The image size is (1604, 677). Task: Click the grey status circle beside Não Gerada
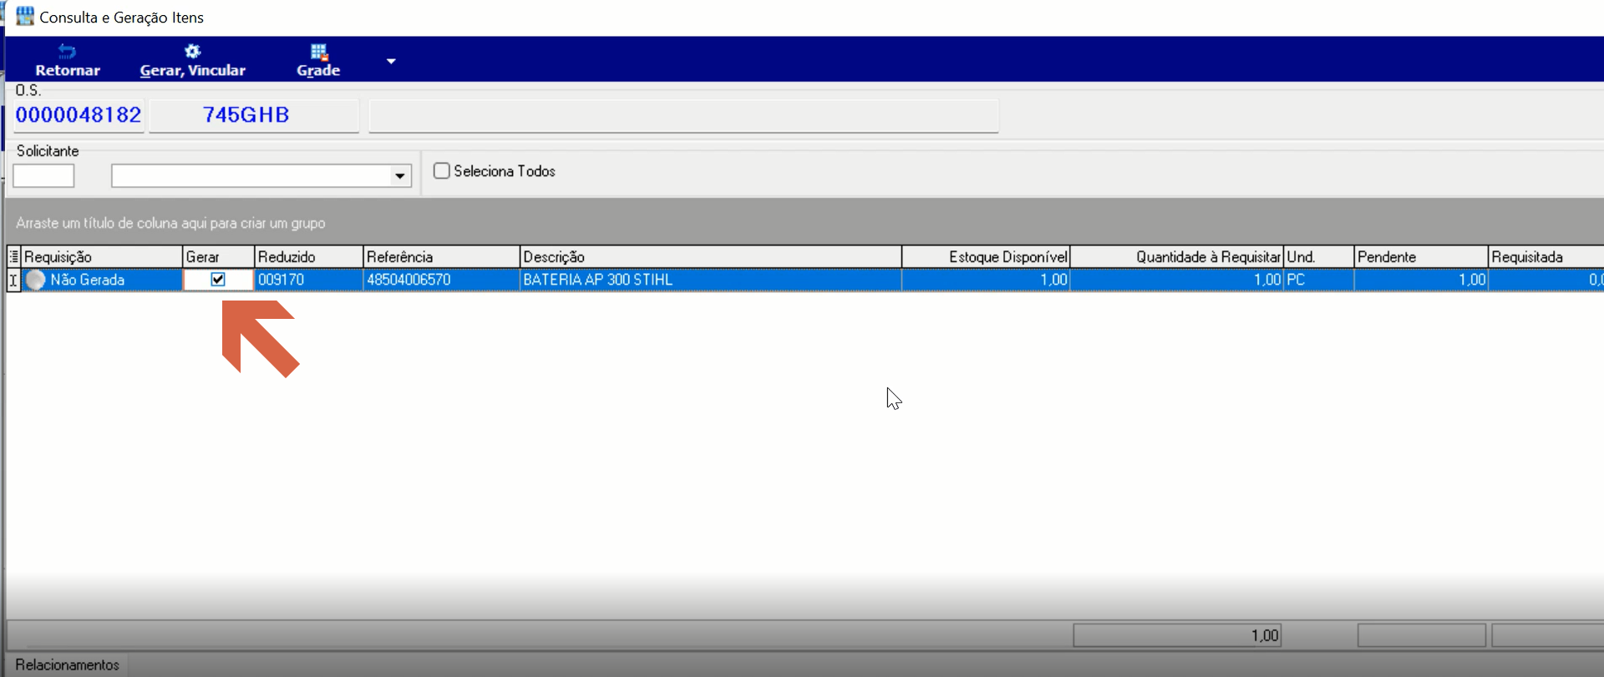tap(35, 280)
